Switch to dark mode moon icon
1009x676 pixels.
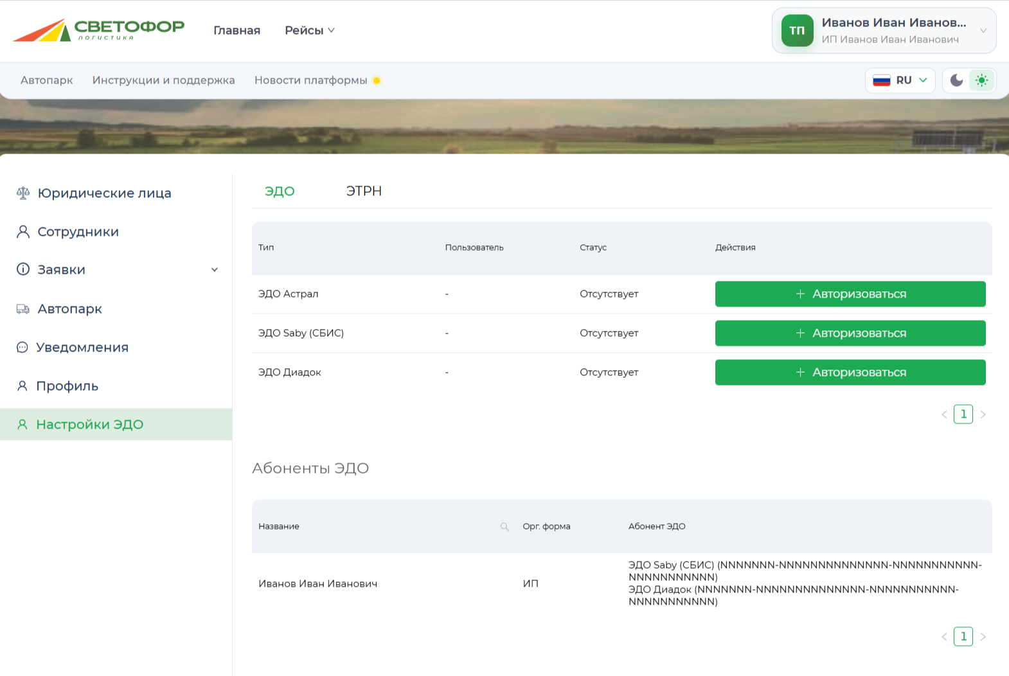click(956, 80)
